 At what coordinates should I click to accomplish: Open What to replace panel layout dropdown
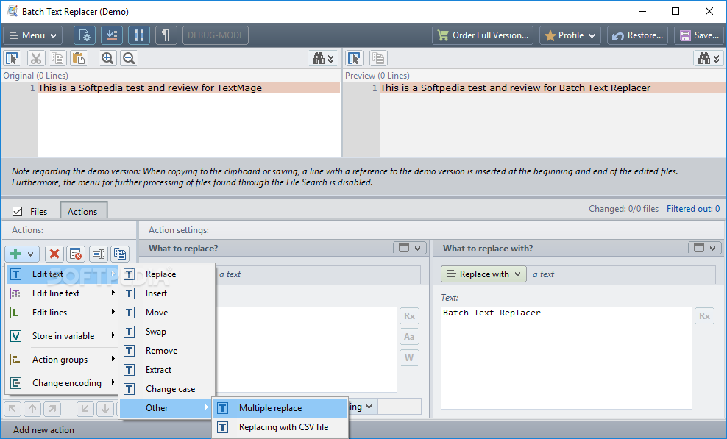coord(410,248)
